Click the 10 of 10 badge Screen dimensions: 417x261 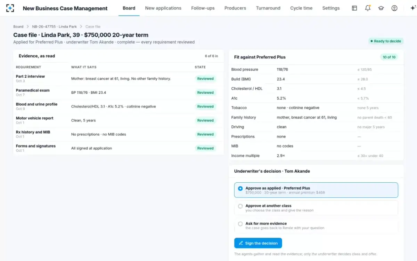tap(389, 57)
